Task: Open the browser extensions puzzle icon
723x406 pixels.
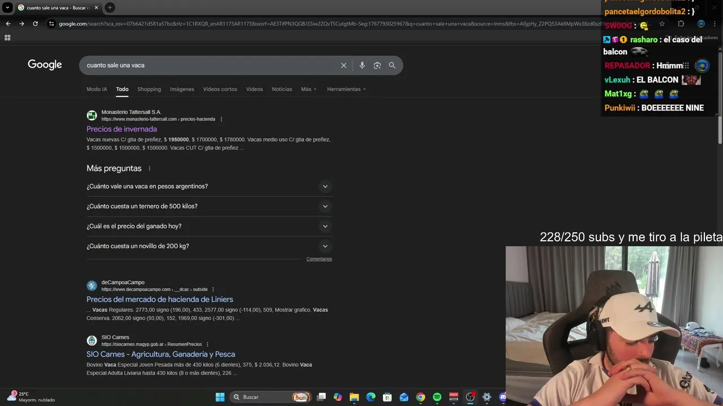Action: [x=681, y=24]
